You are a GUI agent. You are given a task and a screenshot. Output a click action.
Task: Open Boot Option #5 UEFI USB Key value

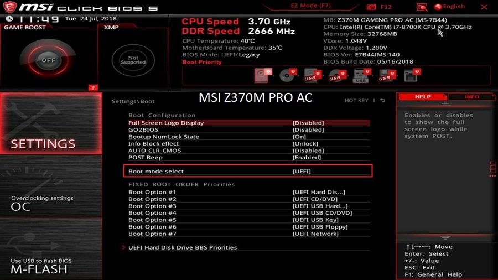pyautogui.click(x=316, y=220)
